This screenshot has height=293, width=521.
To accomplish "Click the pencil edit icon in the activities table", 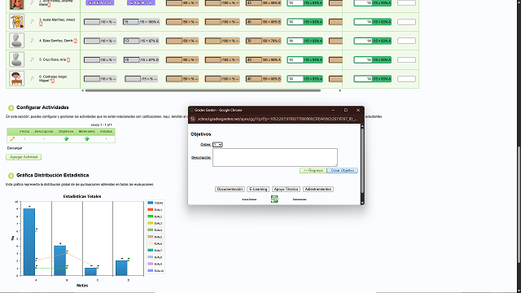I will pos(12,139).
